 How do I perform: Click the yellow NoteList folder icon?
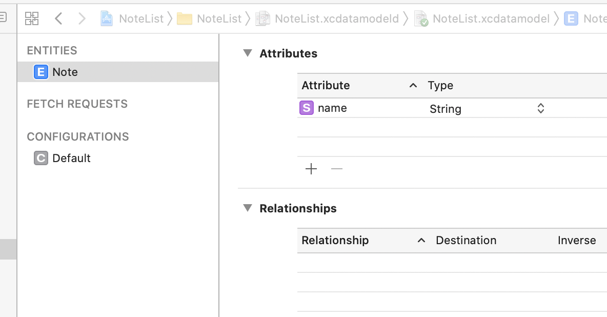coord(185,18)
